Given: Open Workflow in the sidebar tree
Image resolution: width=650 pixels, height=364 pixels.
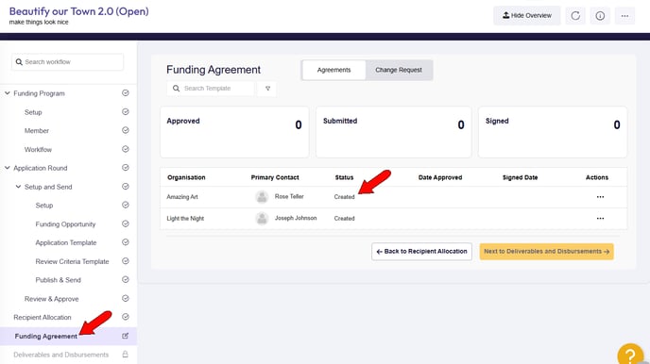Looking at the screenshot, I should pyautogui.click(x=38, y=149).
